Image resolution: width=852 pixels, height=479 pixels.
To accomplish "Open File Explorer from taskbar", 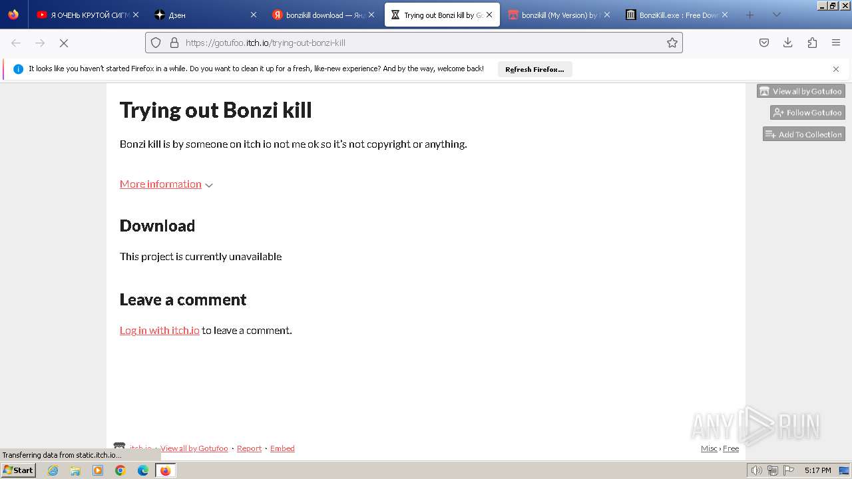I will tap(75, 470).
